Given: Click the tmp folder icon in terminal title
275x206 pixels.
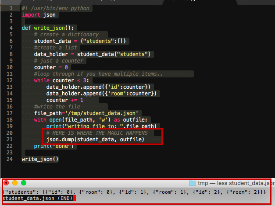Looking at the screenshot, I should [193, 183].
